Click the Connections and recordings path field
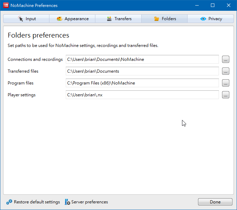The width and height of the screenshot is (237, 210). click(x=142, y=59)
